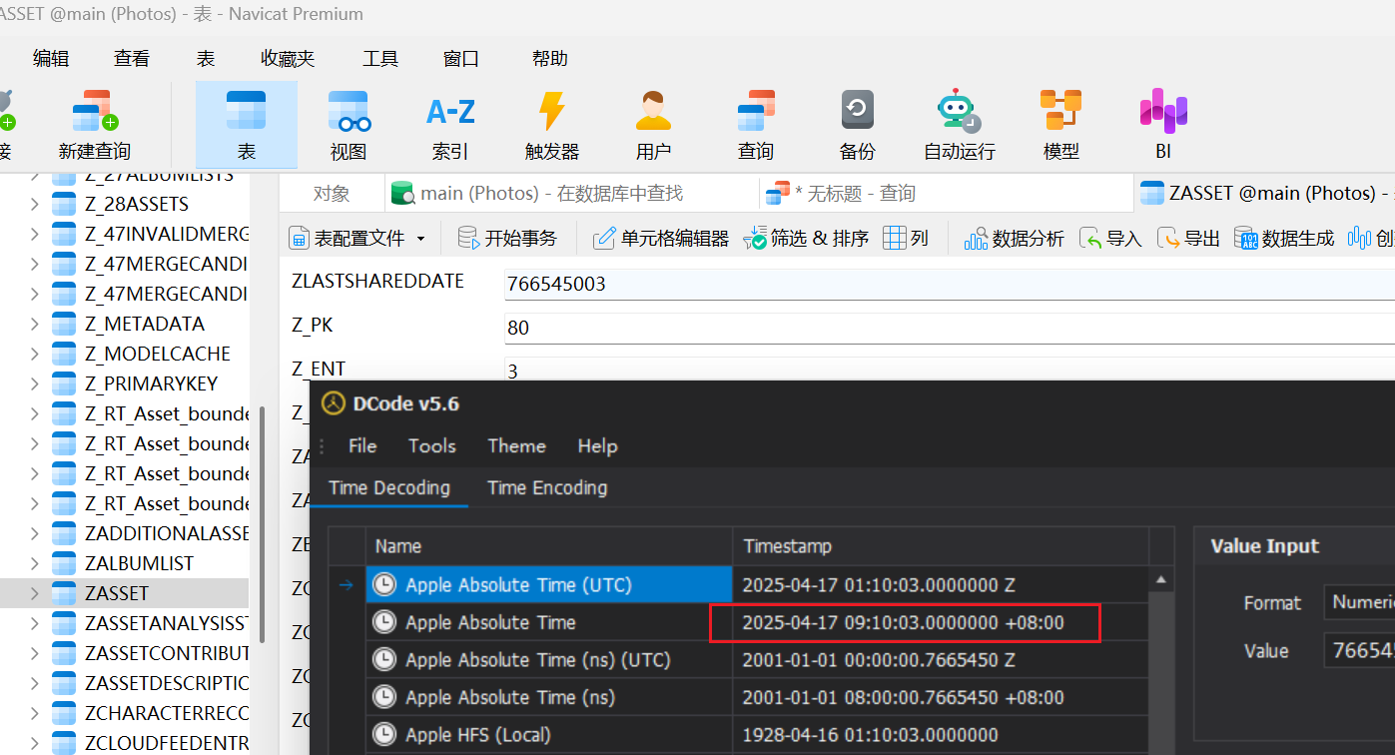The width and height of the screenshot is (1395, 755).
Task: Expand the Z_METADATA tree node
Action: 35,324
